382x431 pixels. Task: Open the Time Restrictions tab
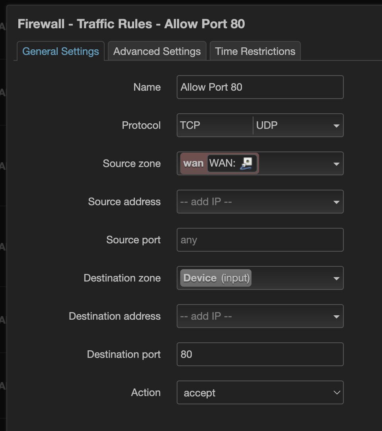pyautogui.click(x=255, y=51)
